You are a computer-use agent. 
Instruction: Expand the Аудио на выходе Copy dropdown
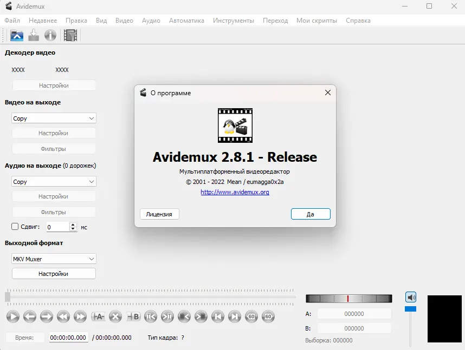coord(54,182)
